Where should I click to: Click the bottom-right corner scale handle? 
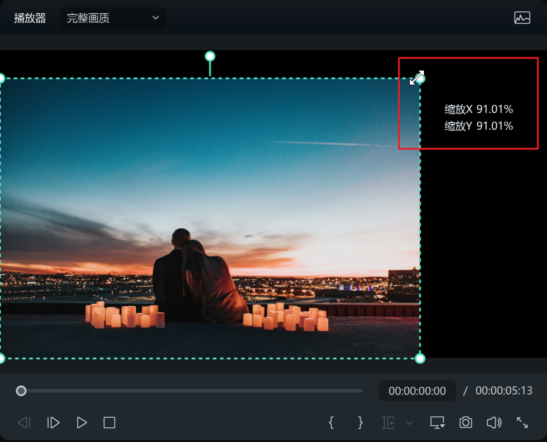(420, 358)
